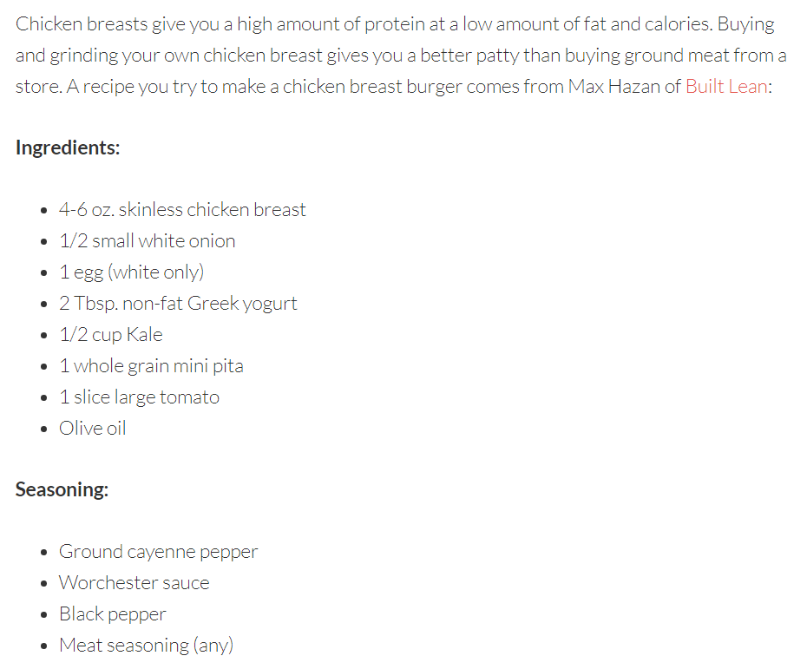Click the Olive oil list item
Screen dimensions: 807x669
pyautogui.click(x=92, y=429)
